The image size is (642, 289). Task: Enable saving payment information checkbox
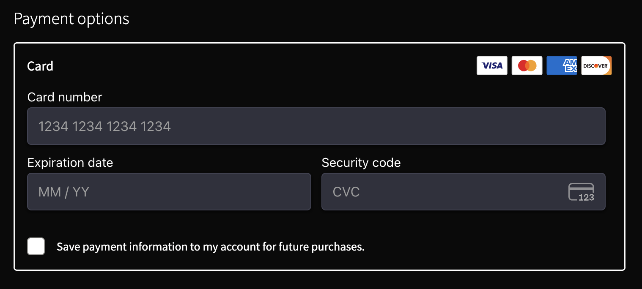click(36, 246)
